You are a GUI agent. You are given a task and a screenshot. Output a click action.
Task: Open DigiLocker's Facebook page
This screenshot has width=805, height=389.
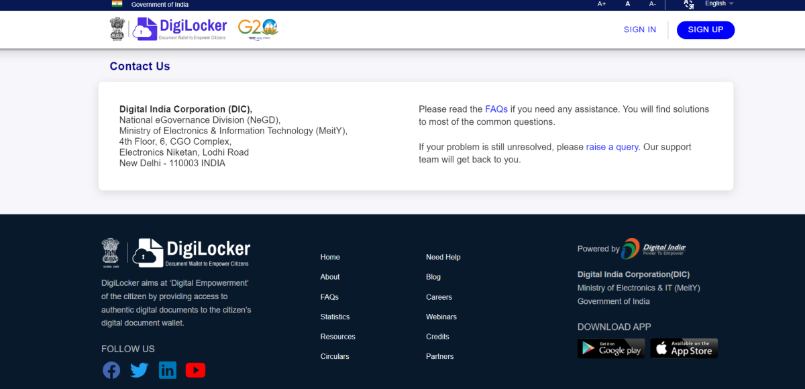click(x=111, y=370)
